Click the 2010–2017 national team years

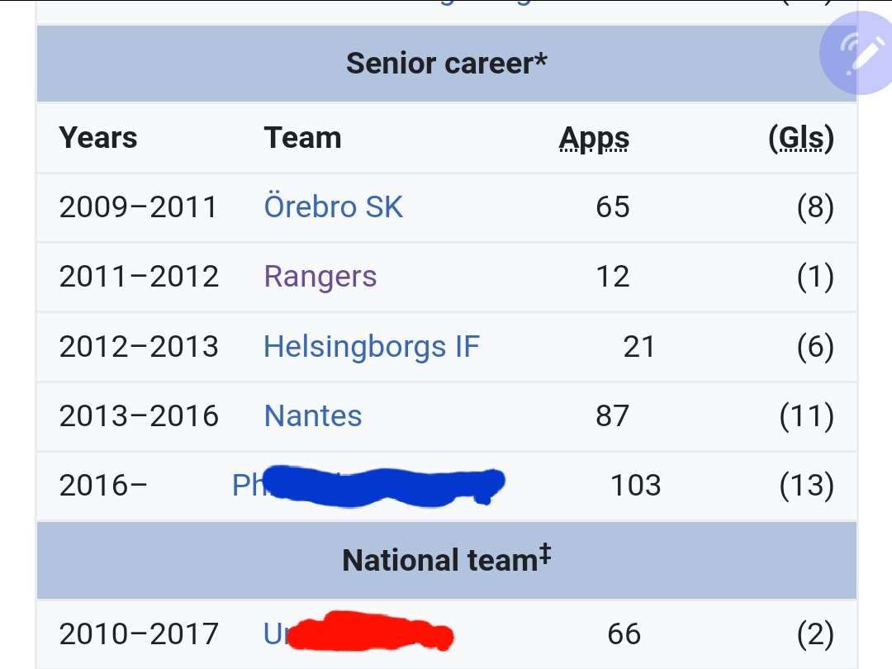tap(139, 633)
